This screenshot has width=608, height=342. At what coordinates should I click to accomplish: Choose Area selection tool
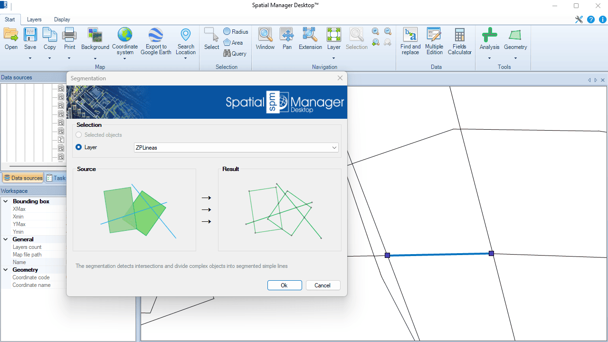click(x=233, y=42)
